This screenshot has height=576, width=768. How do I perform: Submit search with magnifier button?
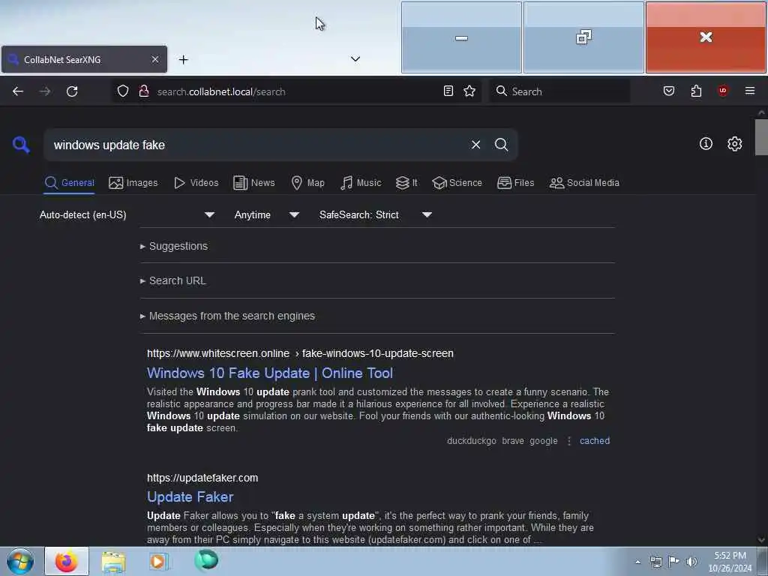tap(501, 145)
